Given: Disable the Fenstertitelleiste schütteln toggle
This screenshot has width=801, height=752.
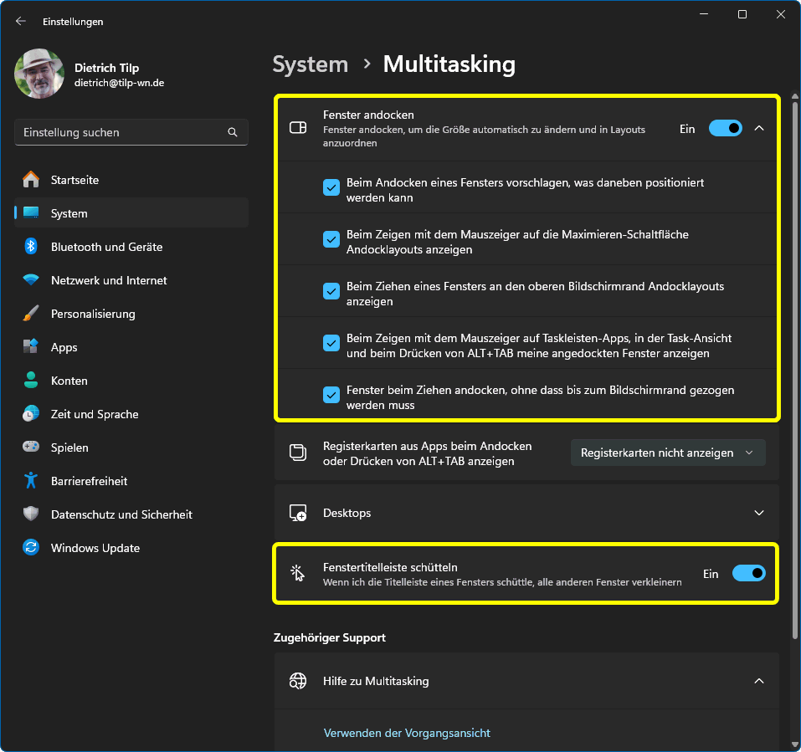Looking at the screenshot, I should (x=748, y=574).
